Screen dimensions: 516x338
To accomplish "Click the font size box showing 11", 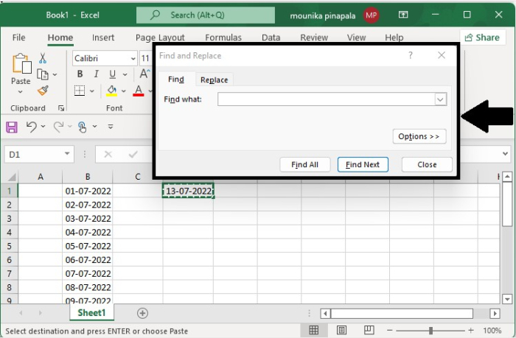I will click(145, 58).
